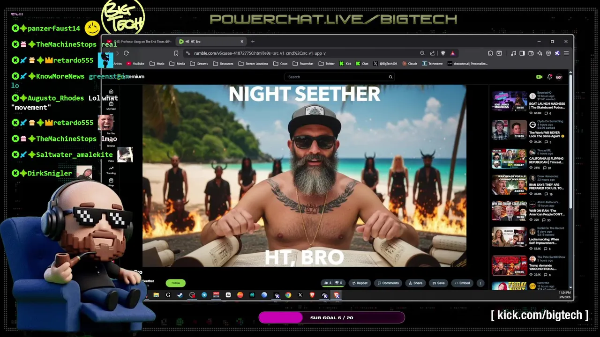Open the Resources bookmarks folder
The width and height of the screenshot is (600, 337).
tap(223, 64)
